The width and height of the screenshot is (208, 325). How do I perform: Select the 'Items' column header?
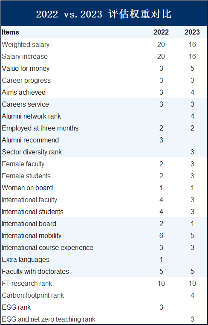coord(10,32)
